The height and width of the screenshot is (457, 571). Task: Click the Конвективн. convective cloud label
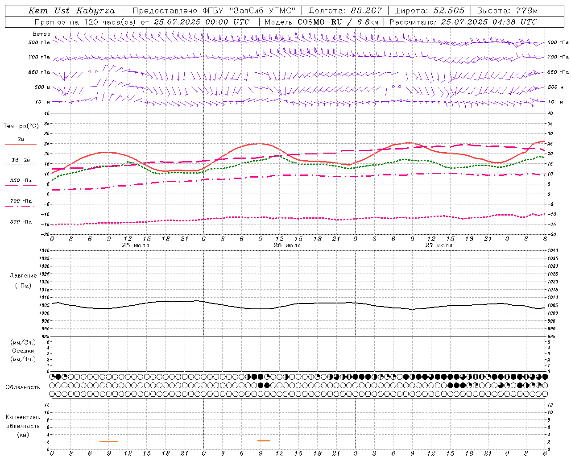pyautogui.click(x=23, y=417)
